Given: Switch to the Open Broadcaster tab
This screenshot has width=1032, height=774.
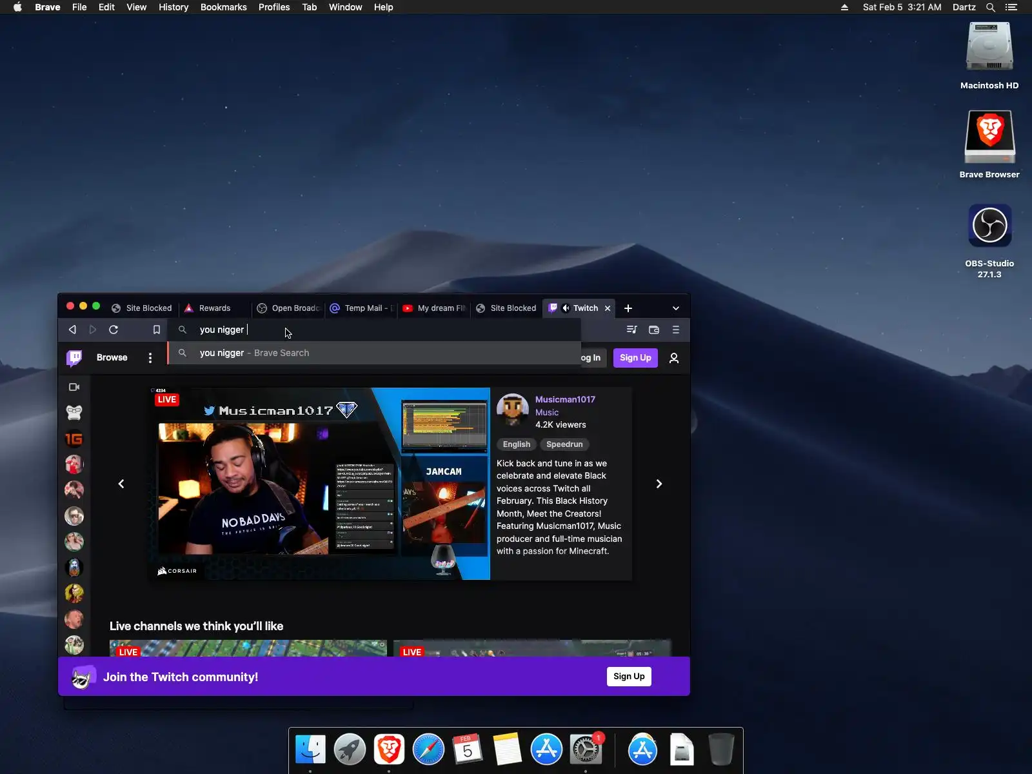Looking at the screenshot, I should 288,308.
